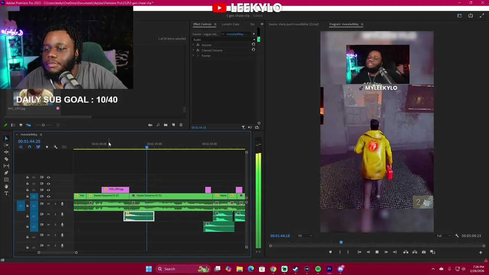Stop playback in Program monitor

click(377, 252)
